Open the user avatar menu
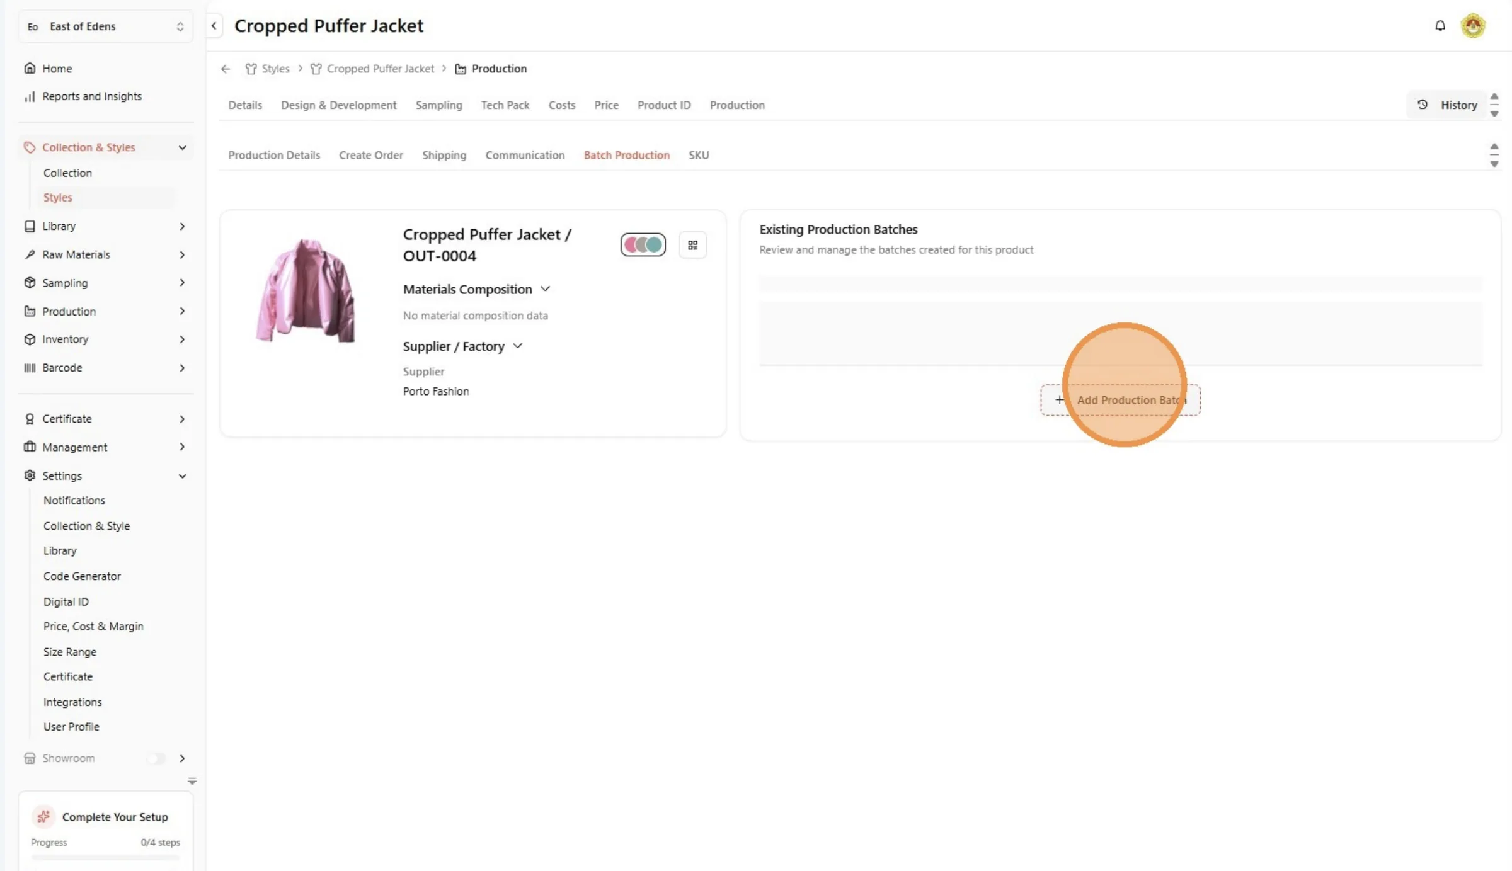1512x871 pixels. [1473, 26]
